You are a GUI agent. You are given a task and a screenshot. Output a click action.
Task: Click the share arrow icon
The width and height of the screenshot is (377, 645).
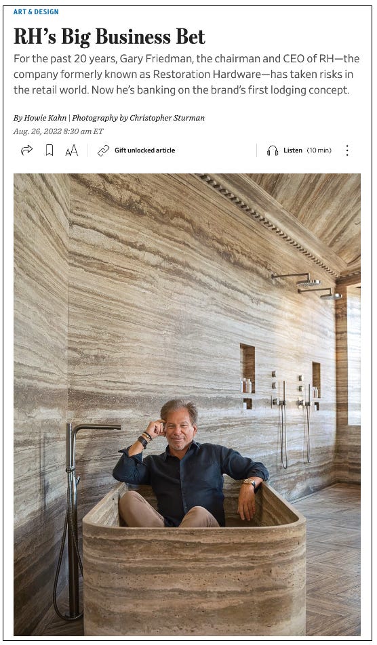26,150
